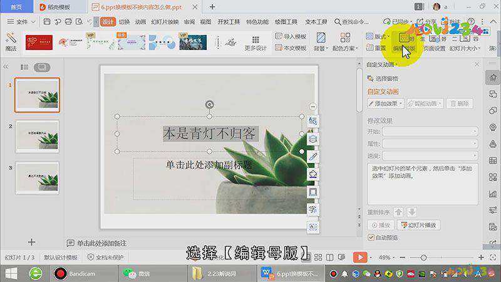Viewport: 501px width, 282px height.
Task: Click 幻灯片播放 button in animation pane
Action: pyautogui.click(x=419, y=225)
